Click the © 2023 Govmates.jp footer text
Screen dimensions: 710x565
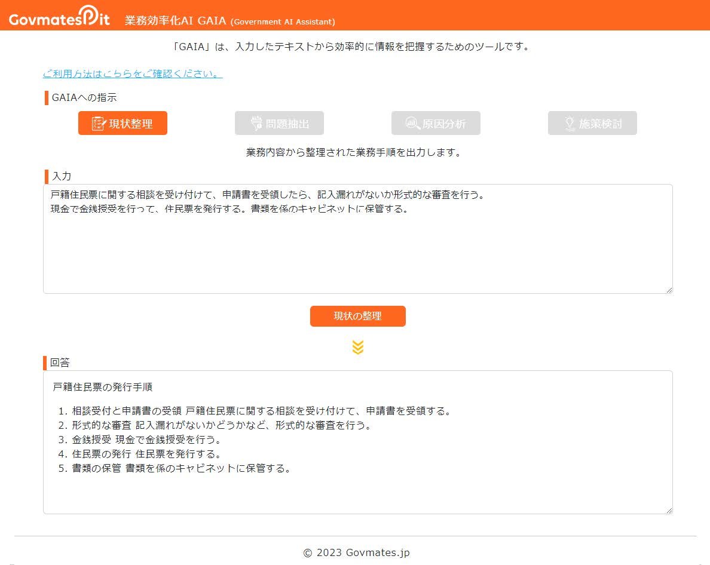click(356, 552)
